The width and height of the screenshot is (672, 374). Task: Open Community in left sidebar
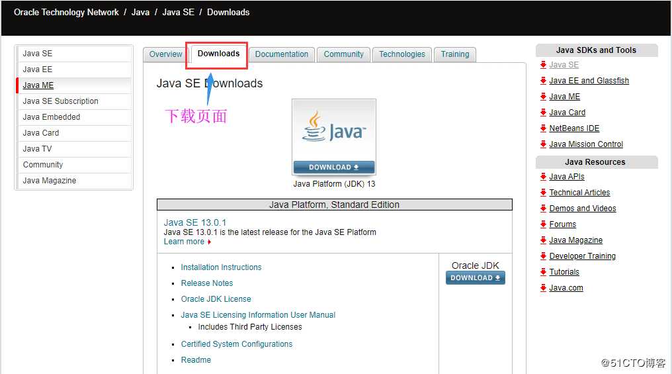(x=75, y=165)
